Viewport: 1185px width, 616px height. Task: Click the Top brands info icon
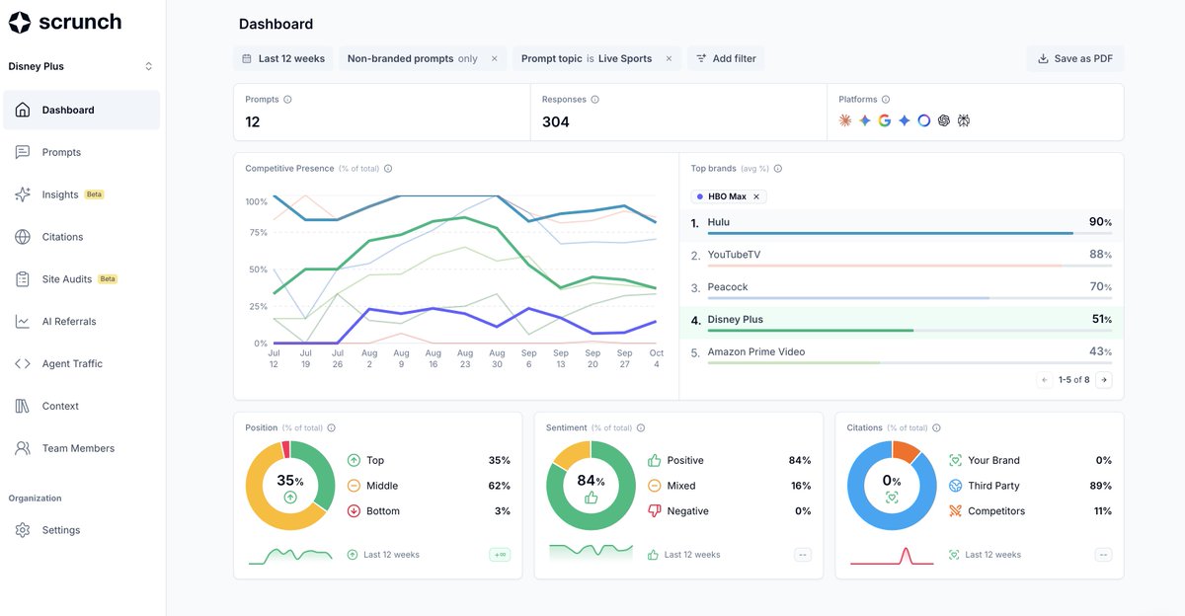click(x=778, y=169)
